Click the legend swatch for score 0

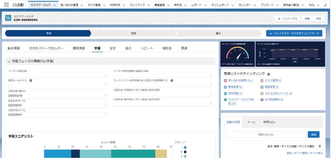185,152
